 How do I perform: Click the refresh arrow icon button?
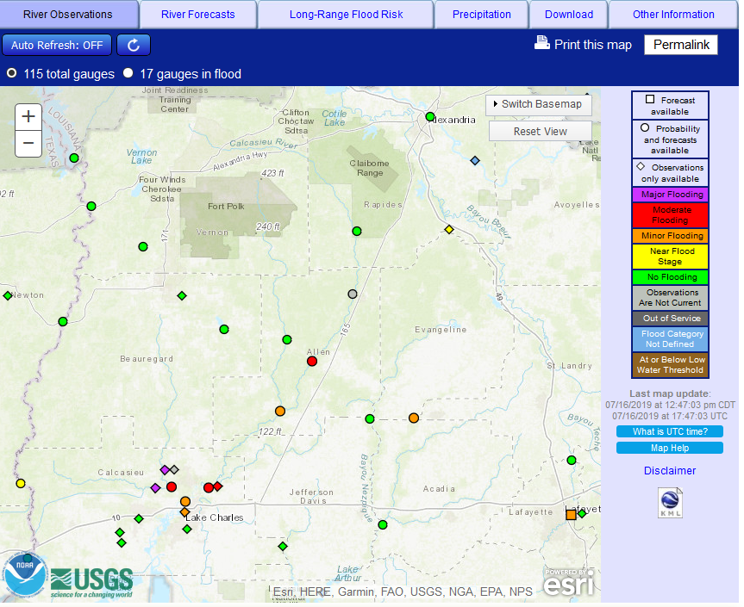coord(134,45)
